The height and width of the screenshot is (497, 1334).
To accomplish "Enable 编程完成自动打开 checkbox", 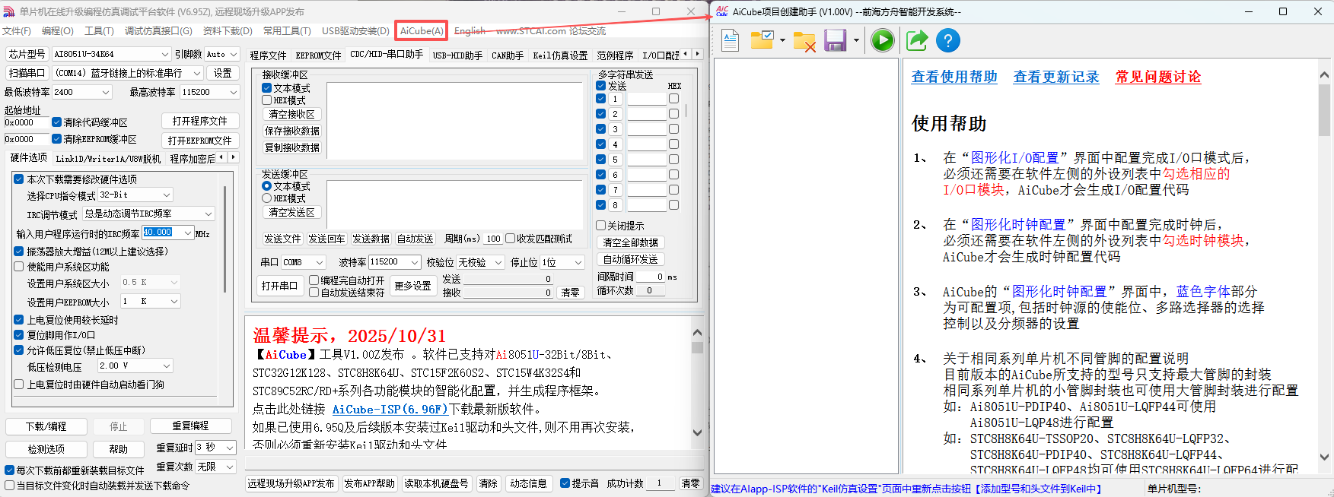I will 314,280.
